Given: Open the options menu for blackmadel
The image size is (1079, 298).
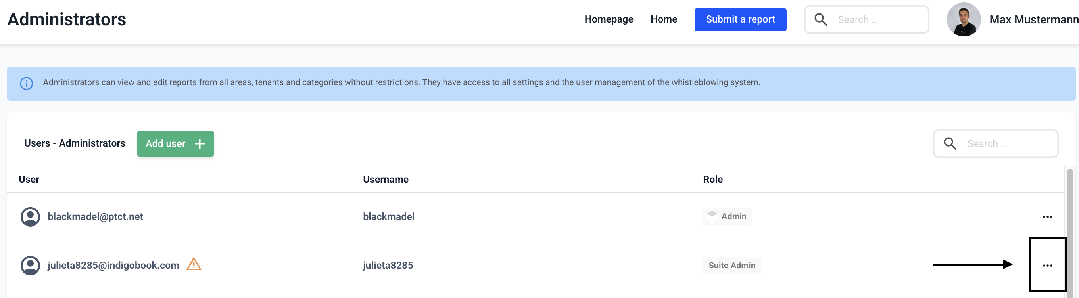Looking at the screenshot, I should [x=1047, y=217].
